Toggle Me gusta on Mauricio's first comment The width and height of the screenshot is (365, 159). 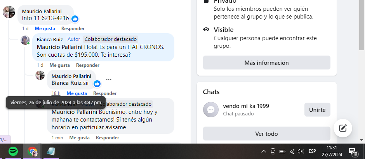click(45, 29)
